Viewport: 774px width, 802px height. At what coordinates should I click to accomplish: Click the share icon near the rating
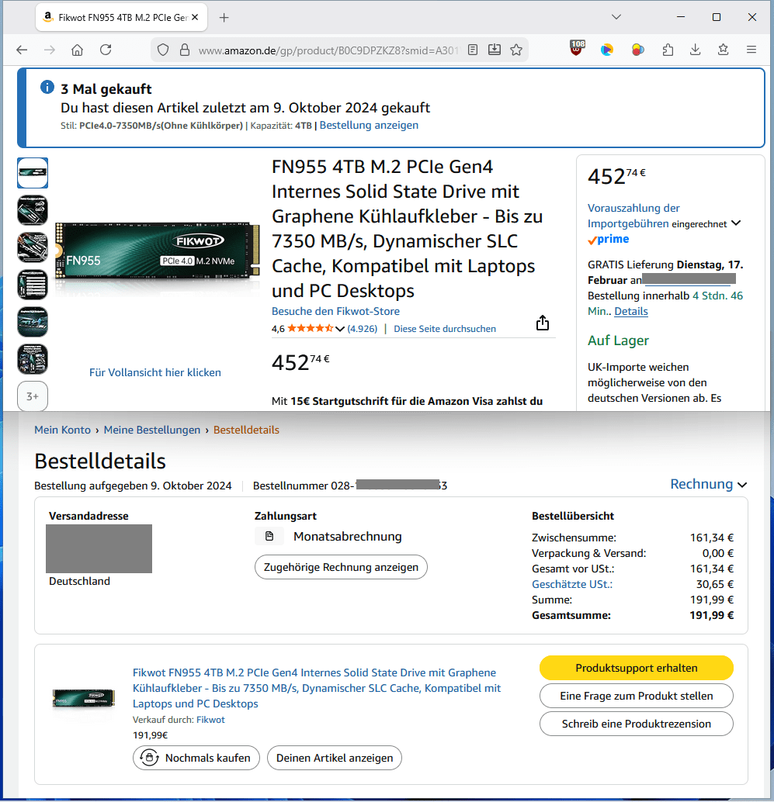coord(543,323)
